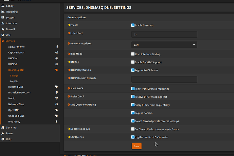The width and height of the screenshot is (234, 156).
Task: Click the Help lifebuoy icon
Action: 3,139
